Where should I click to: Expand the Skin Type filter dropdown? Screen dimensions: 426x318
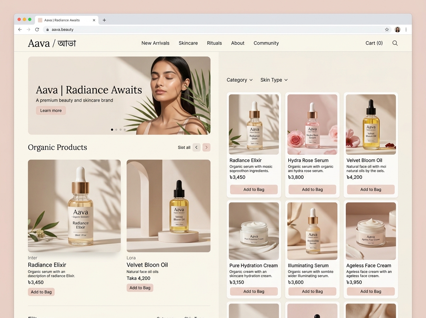[274, 80]
